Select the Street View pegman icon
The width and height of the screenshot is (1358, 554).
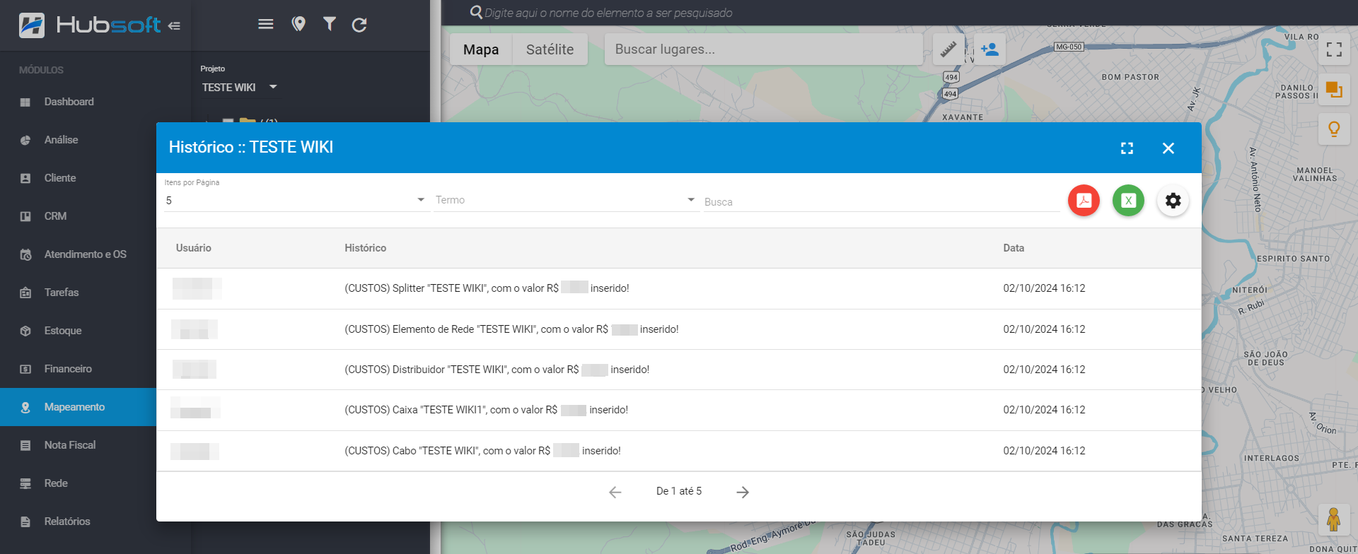pyautogui.click(x=1334, y=519)
